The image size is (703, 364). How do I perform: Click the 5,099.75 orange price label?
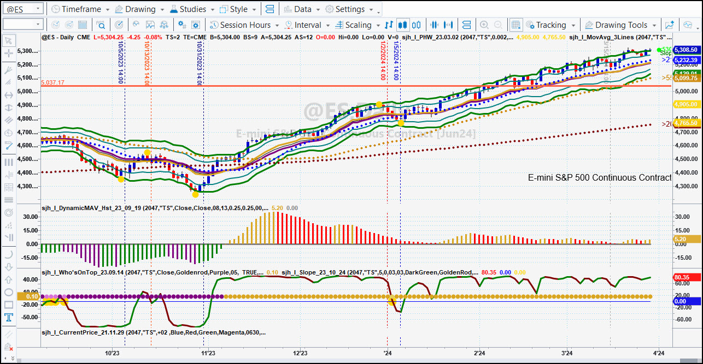click(x=686, y=78)
